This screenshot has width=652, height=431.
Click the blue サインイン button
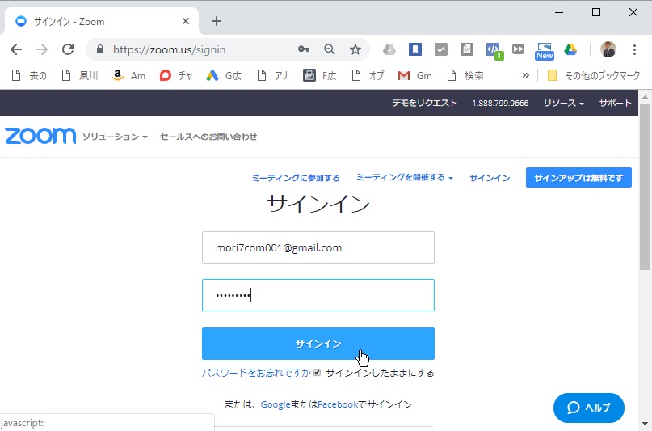[x=318, y=344]
